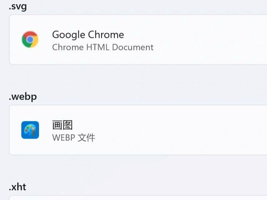Image resolution: width=267 pixels, height=200 pixels.
Task: Click the word Chrome in Google Chrome
Action: pyautogui.click(x=106, y=35)
